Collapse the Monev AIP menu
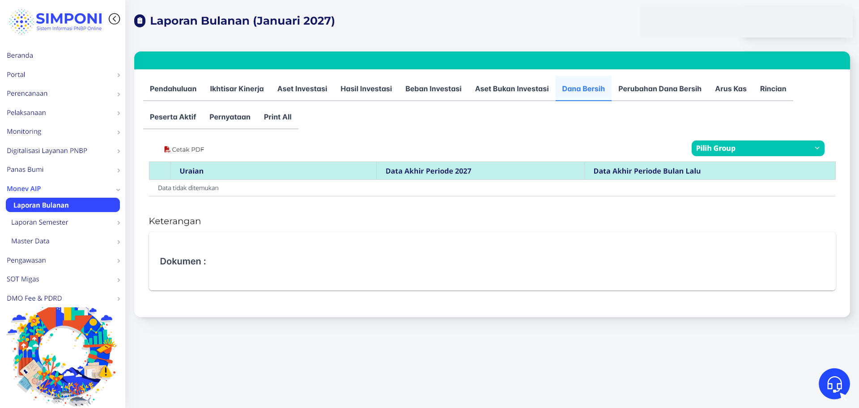The image size is (859, 408). pyautogui.click(x=63, y=189)
